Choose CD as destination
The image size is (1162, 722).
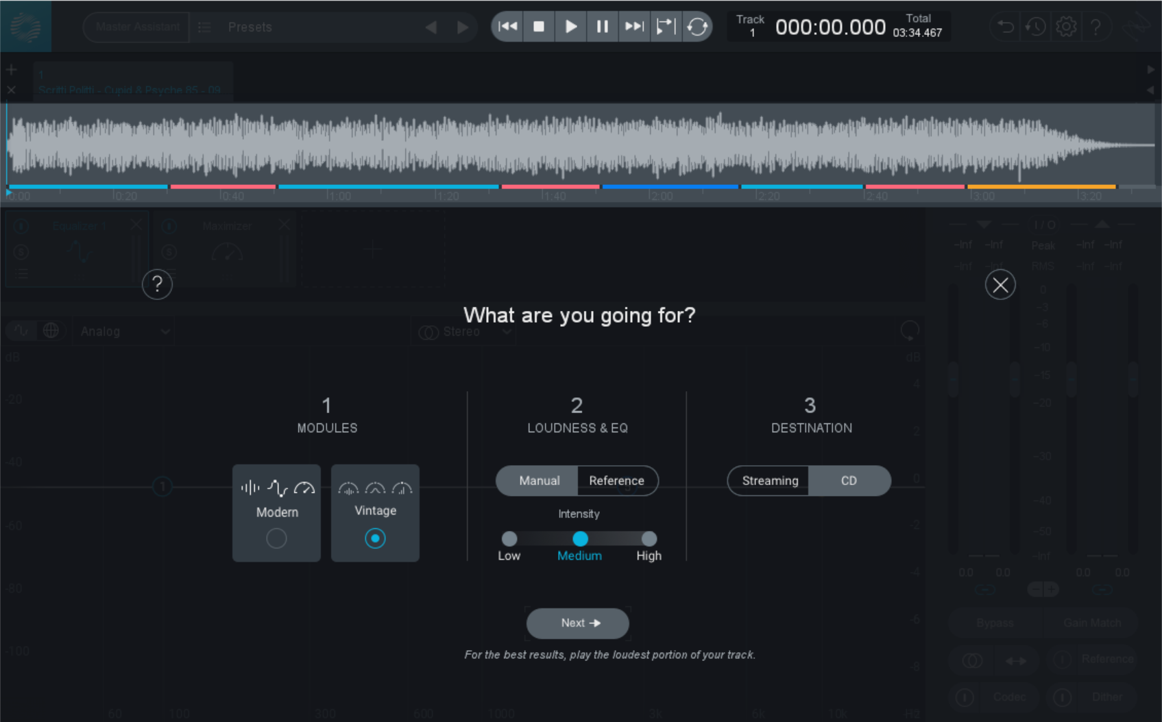pyautogui.click(x=849, y=481)
